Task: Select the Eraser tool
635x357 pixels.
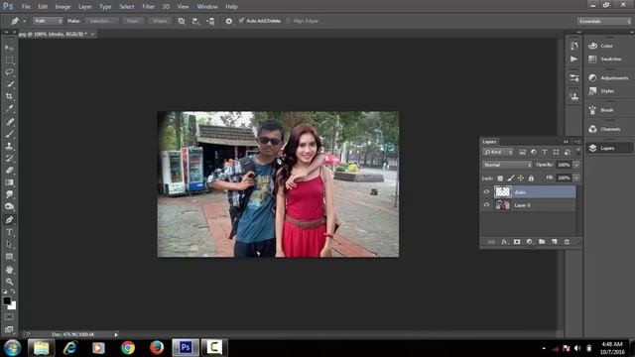Action: [9, 170]
